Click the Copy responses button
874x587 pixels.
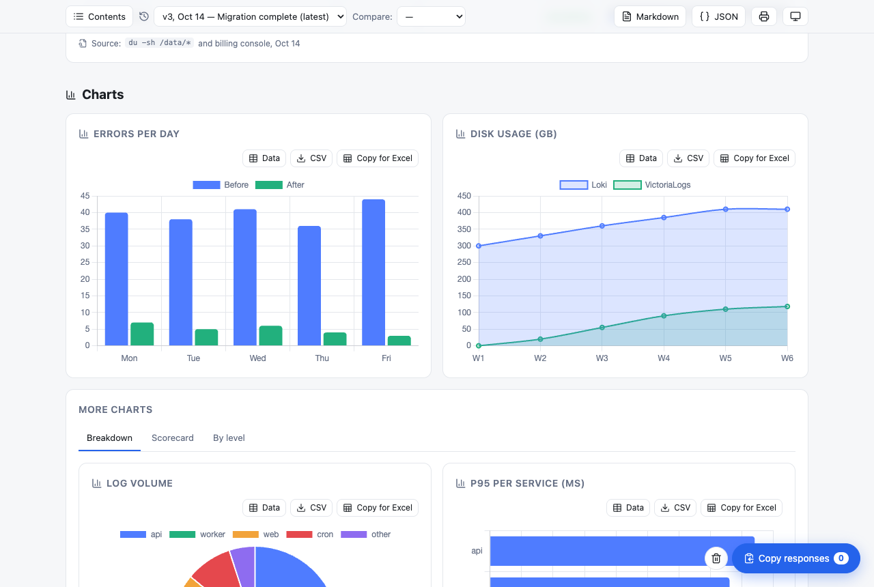[x=796, y=558]
